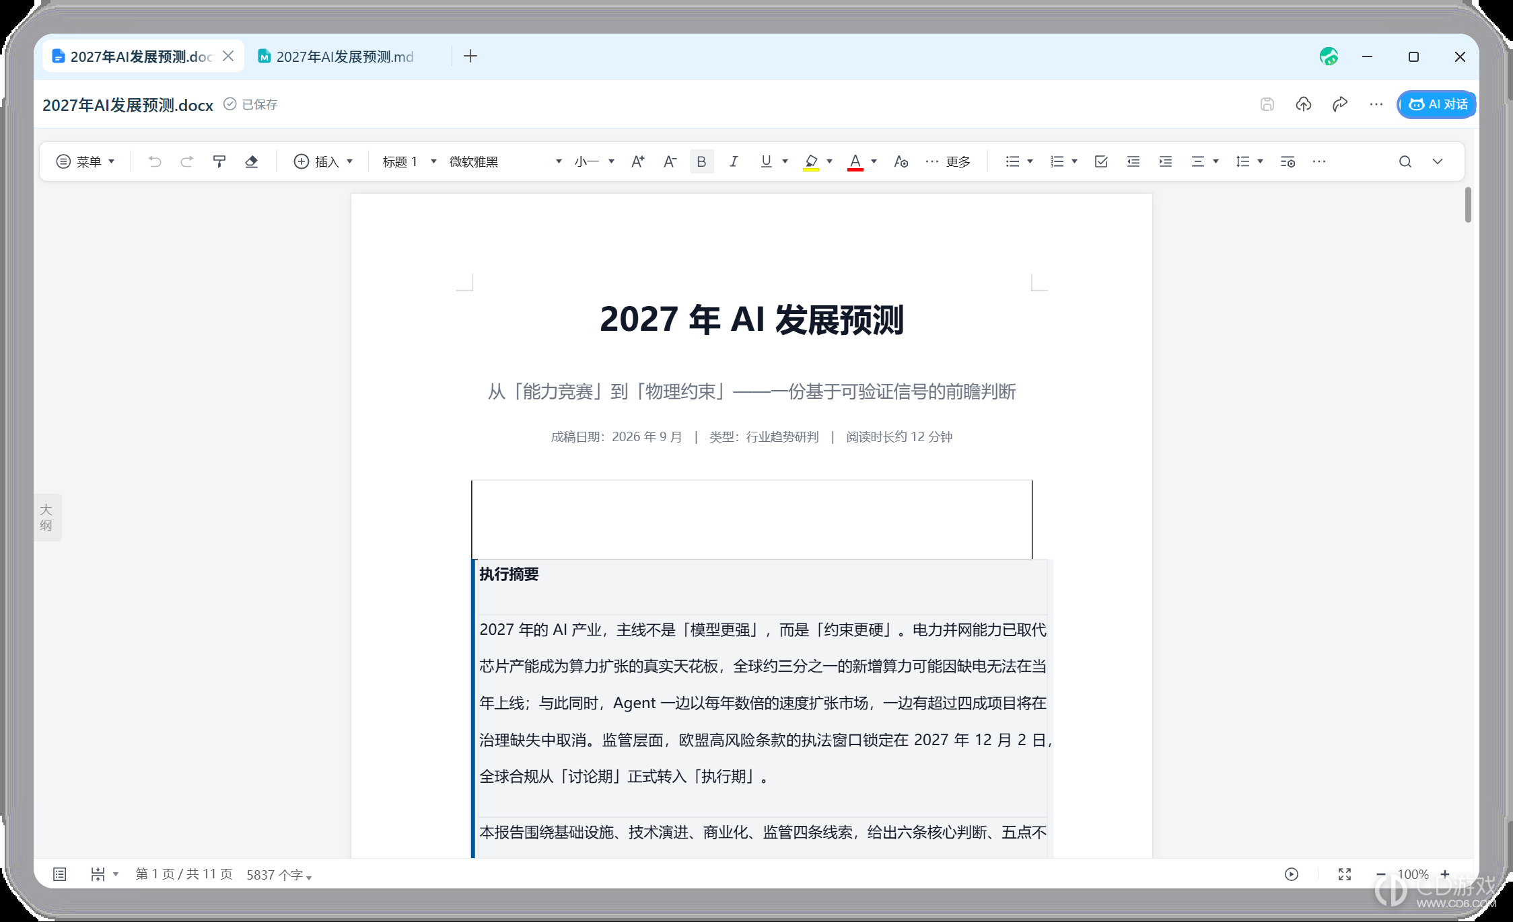Expand bullet list style options arrow

click(x=1030, y=161)
